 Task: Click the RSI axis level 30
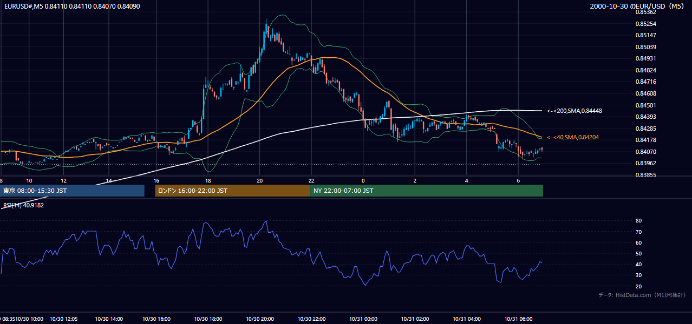click(x=638, y=275)
